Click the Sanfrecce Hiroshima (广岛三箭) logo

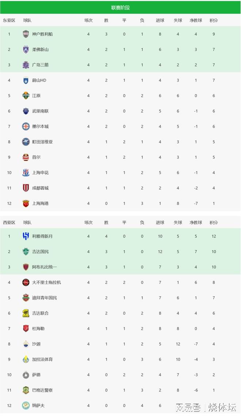click(26, 65)
